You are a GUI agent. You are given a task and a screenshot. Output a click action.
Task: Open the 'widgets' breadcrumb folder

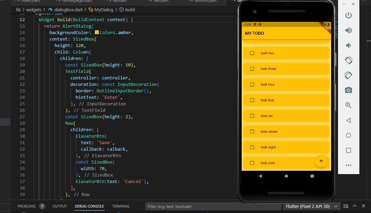pyautogui.click(x=34, y=10)
